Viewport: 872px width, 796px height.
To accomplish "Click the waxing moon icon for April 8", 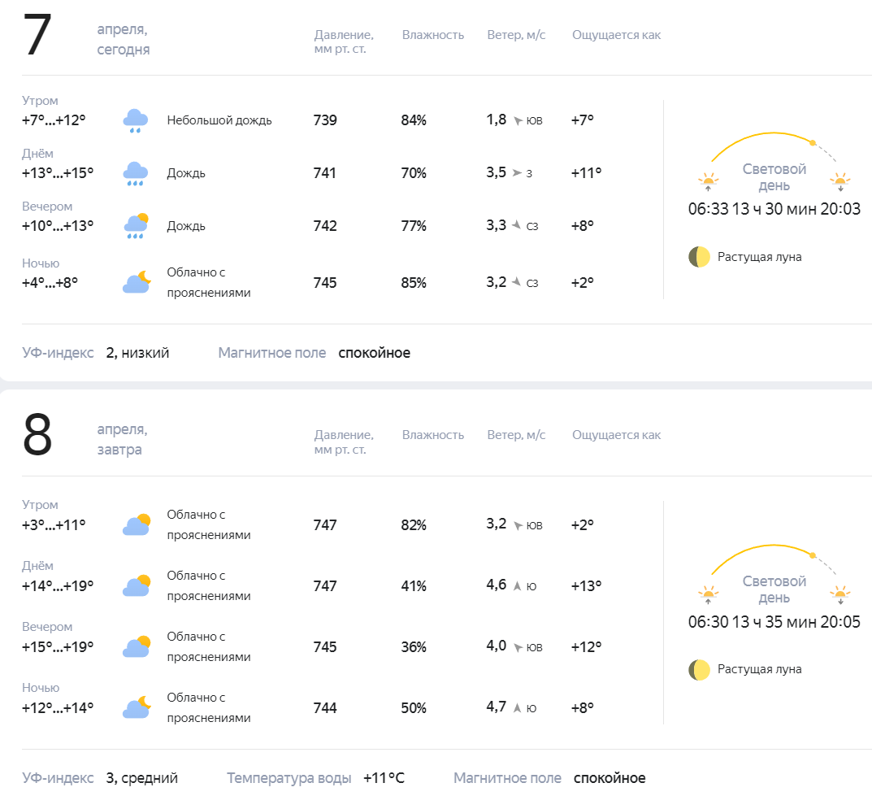I will [x=699, y=670].
